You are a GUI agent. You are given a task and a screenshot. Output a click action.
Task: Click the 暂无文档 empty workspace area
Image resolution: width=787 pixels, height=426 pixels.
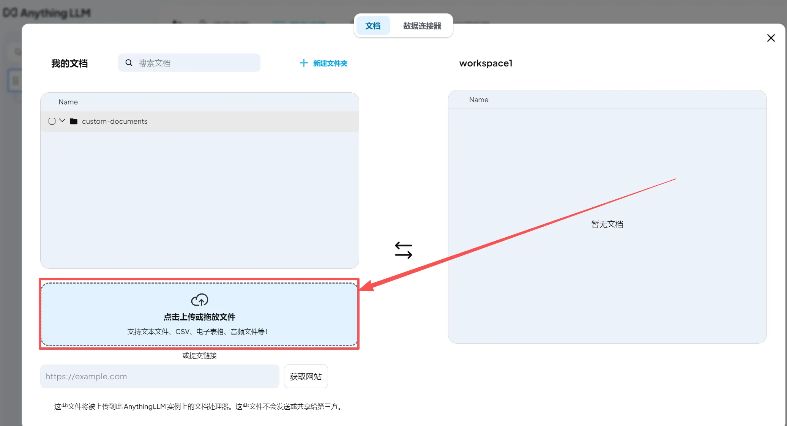[607, 224]
